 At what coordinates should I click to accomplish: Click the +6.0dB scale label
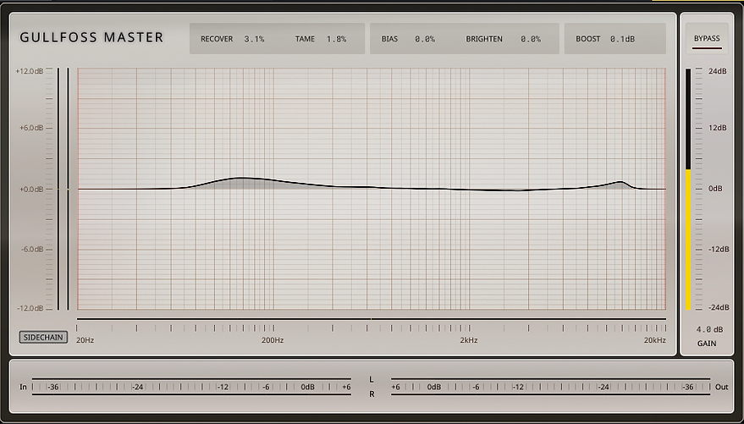click(30, 128)
